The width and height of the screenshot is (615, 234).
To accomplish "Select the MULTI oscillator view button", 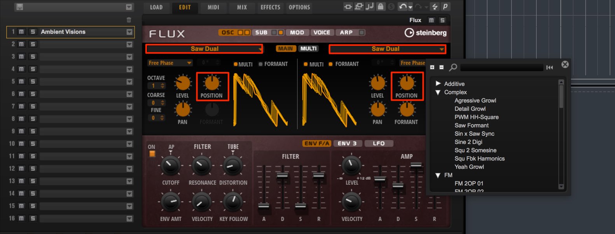I will coord(308,49).
